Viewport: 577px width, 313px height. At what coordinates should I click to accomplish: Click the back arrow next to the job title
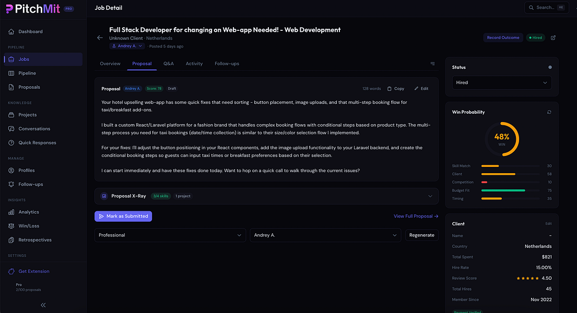[100, 38]
